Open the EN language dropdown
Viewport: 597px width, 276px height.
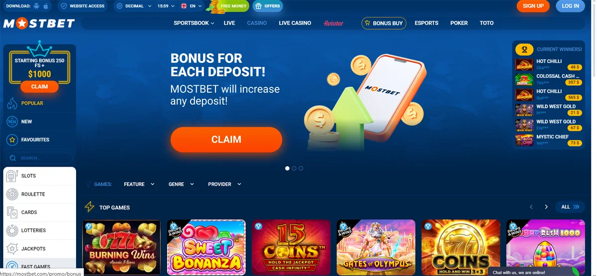click(192, 6)
